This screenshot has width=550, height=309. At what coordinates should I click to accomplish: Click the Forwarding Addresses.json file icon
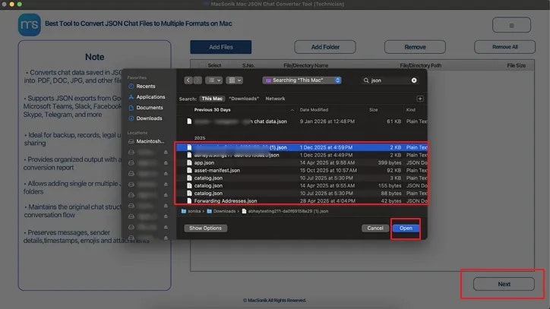(x=189, y=201)
